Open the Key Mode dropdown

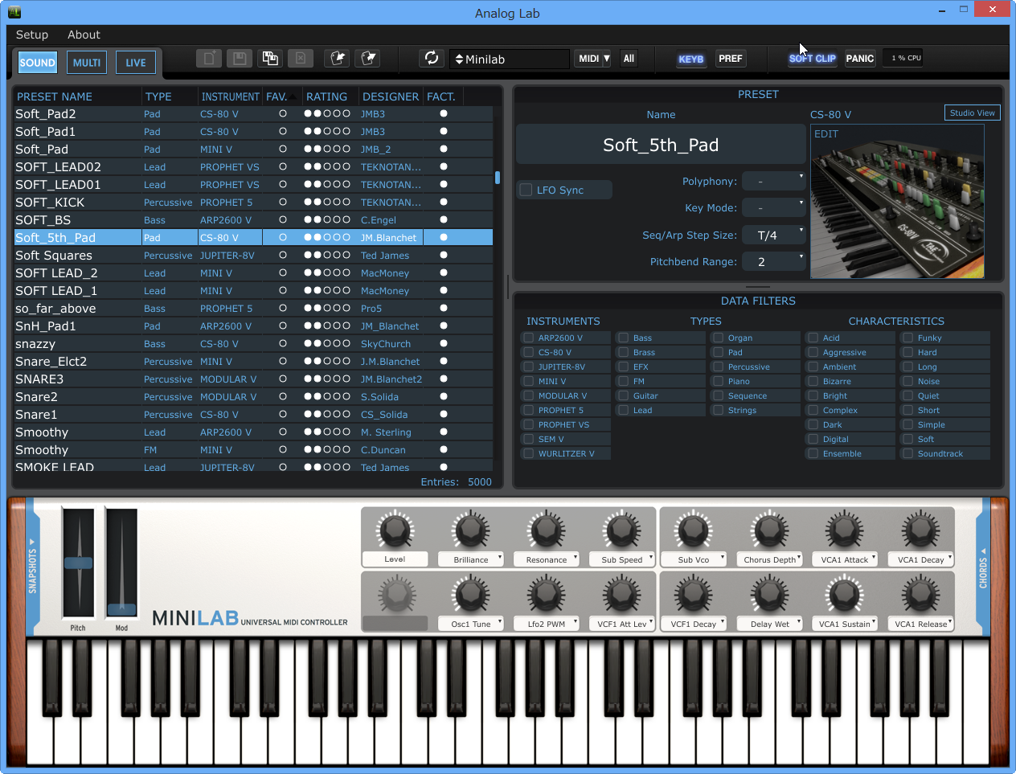[x=773, y=207]
